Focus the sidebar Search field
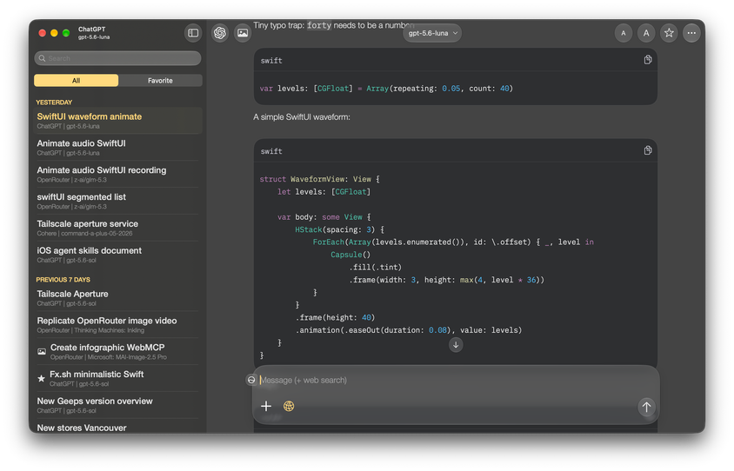The width and height of the screenshot is (734, 471). 117,58
